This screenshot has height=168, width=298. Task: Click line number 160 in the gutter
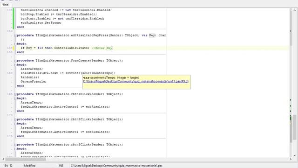pos(10,73)
